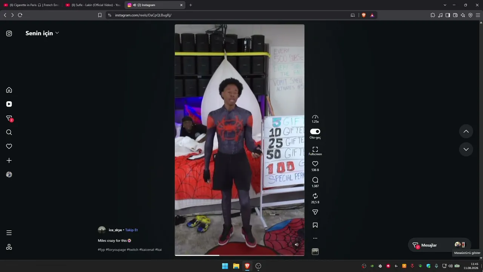The height and width of the screenshot is (272, 483).
Task: Go back in browser history
Action: pos(5,15)
